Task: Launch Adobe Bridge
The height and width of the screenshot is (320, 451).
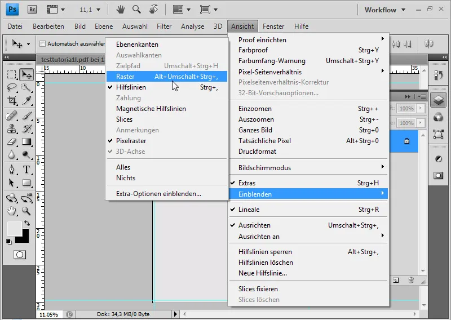Action: click(32, 10)
